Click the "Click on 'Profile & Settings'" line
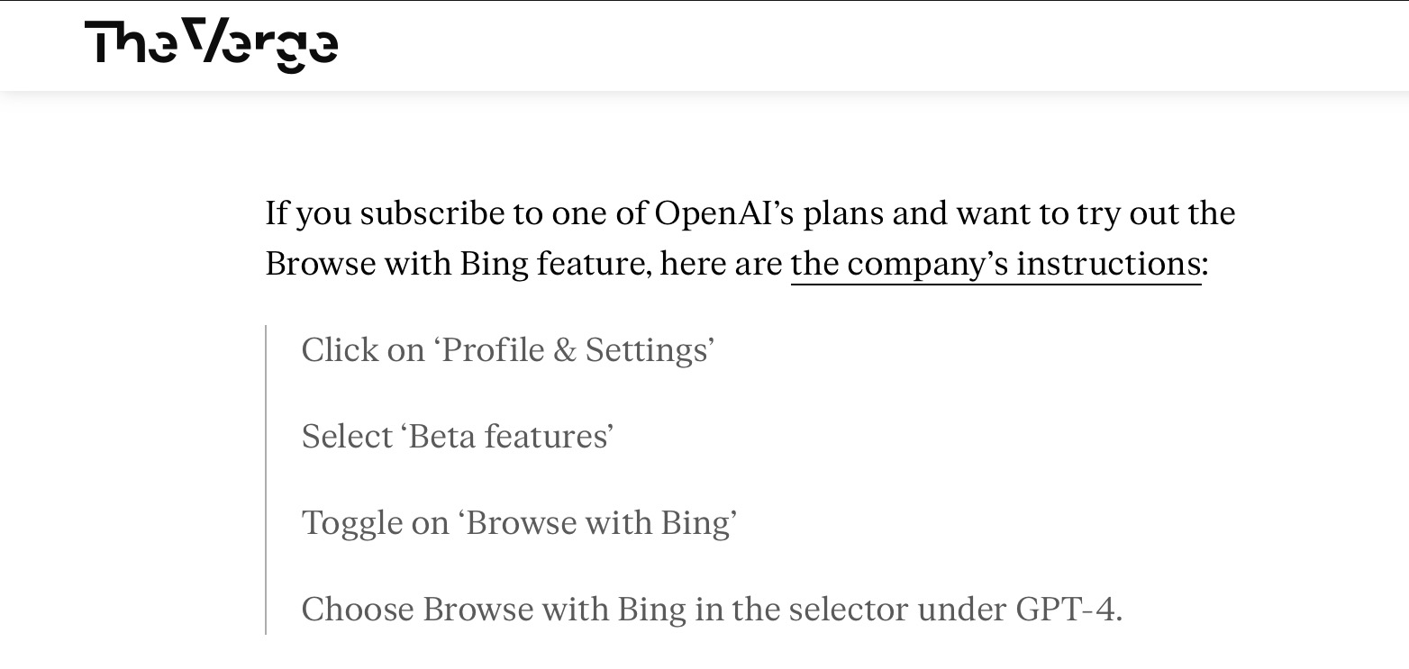The height and width of the screenshot is (669, 1409). [x=508, y=349]
